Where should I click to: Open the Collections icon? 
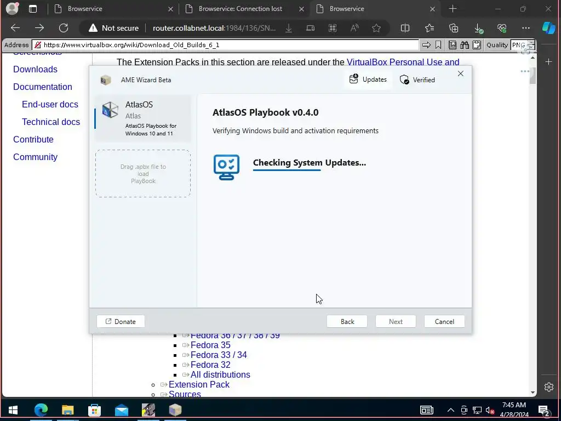pyautogui.click(x=453, y=28)
